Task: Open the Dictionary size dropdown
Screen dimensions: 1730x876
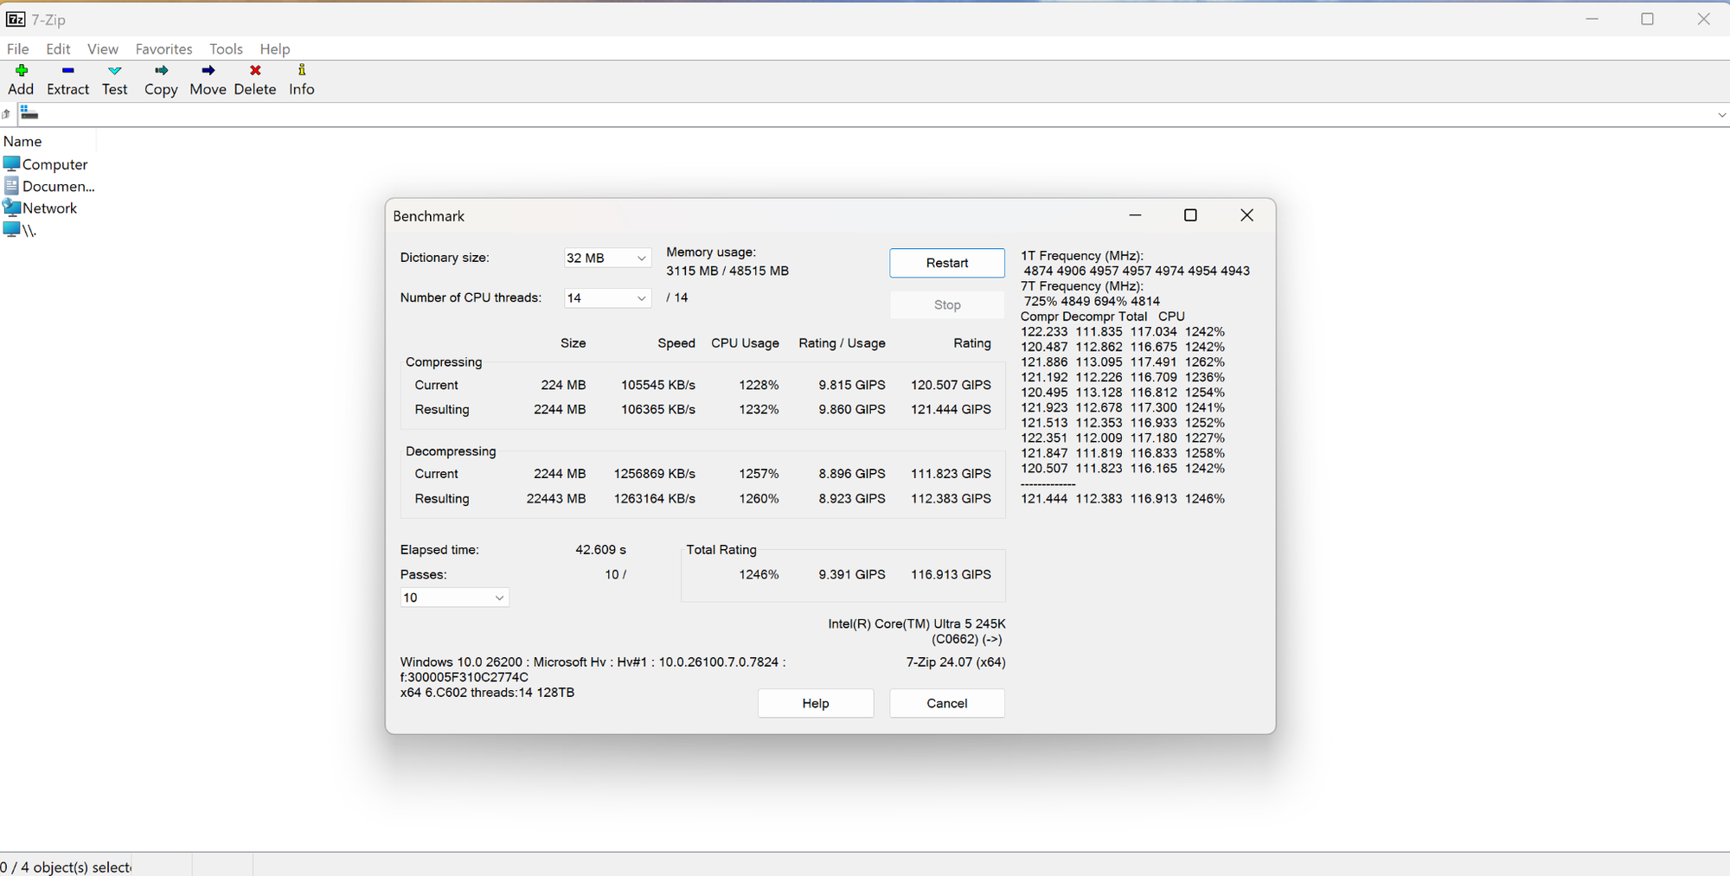Action: (x=606, y=258)
